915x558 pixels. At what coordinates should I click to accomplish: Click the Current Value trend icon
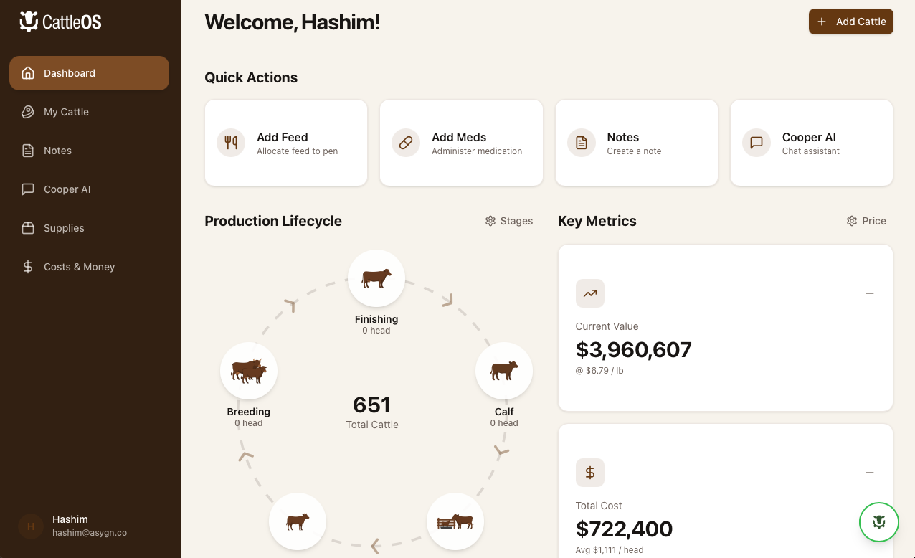(590, 293)
